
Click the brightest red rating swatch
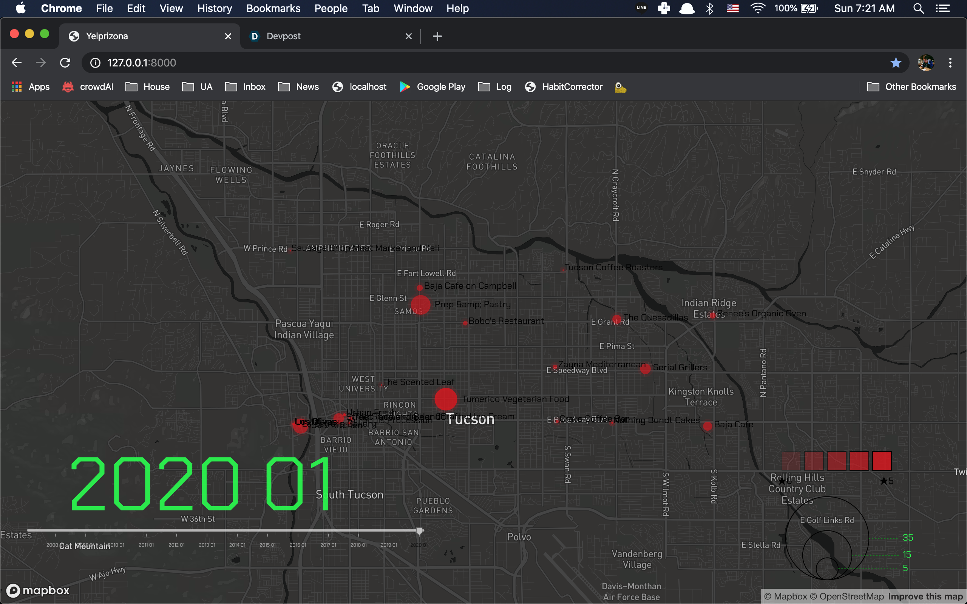coord(882,461)
